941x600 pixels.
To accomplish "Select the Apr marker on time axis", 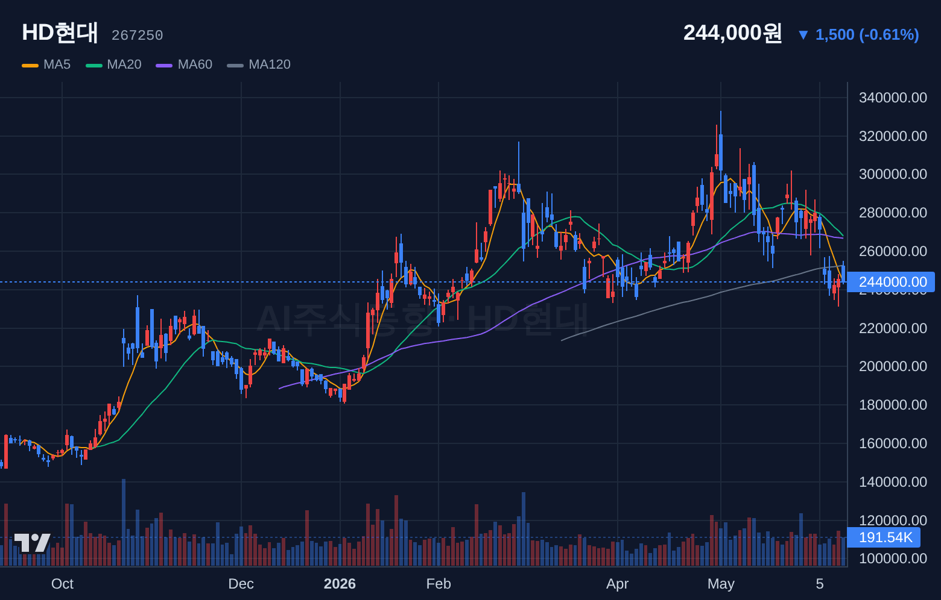I will click(x=617, y=584).
